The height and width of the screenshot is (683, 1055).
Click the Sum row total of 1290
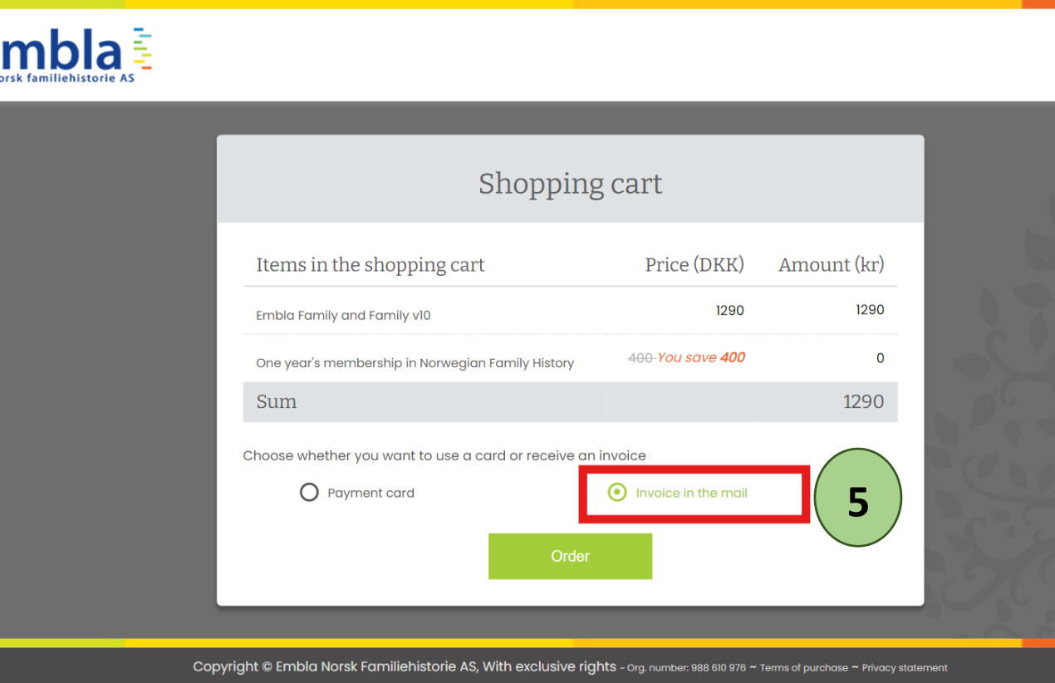[x=863, y=402]
